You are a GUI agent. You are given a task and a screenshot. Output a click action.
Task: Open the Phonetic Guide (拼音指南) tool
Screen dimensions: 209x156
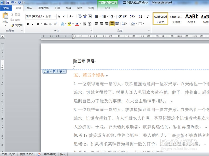85,16
